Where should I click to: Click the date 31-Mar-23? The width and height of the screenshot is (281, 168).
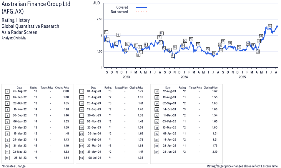click(20, 146)
